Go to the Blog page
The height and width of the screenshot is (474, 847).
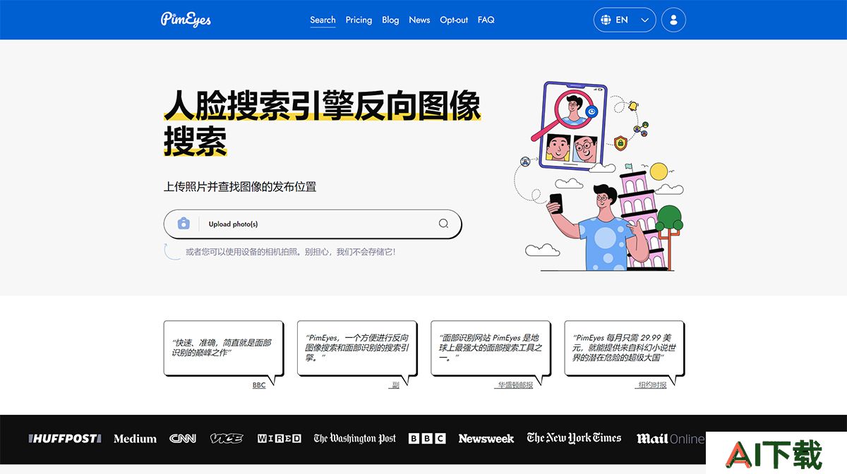click(390, 20)
